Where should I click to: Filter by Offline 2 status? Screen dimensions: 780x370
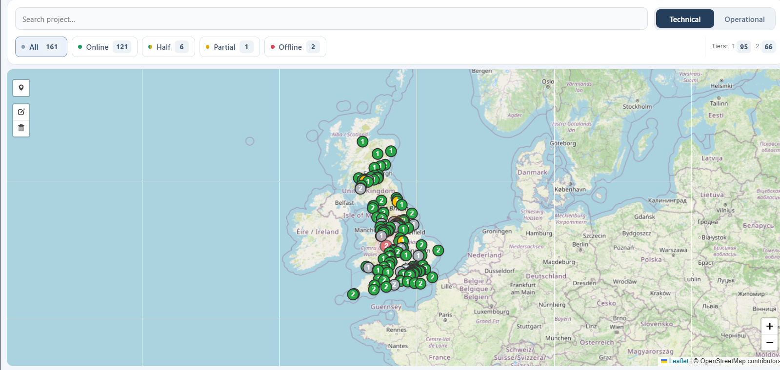click(295, 47)
